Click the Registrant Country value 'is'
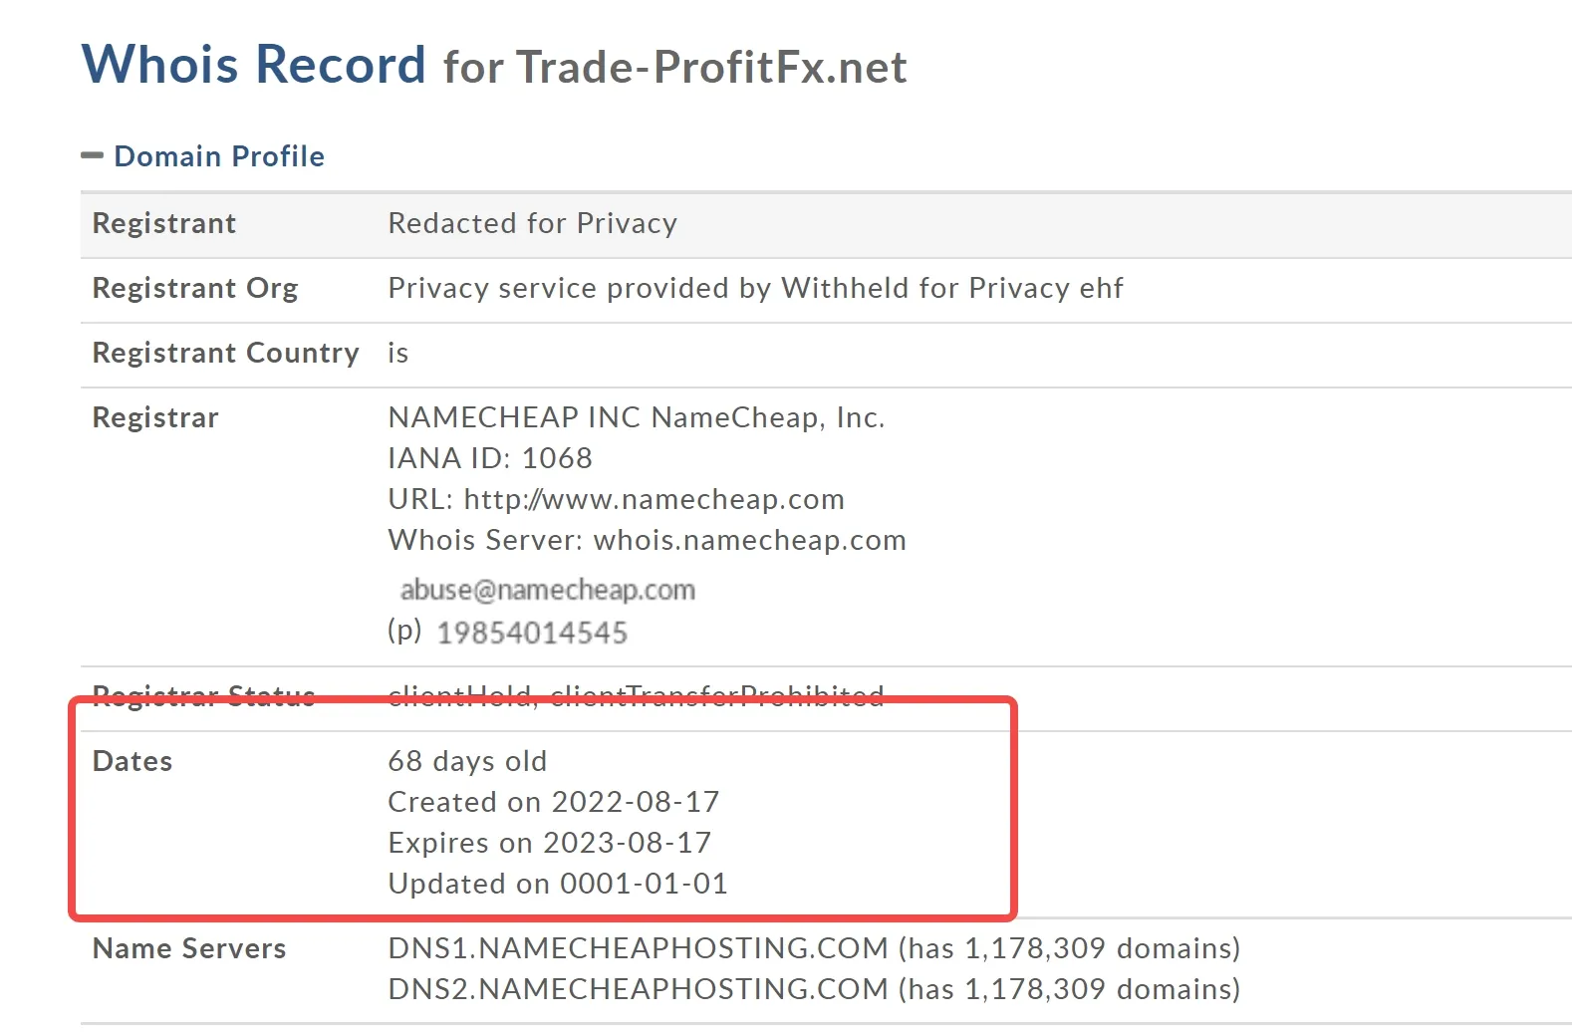Screen dimensions: 1572x1034 [398, 353]
